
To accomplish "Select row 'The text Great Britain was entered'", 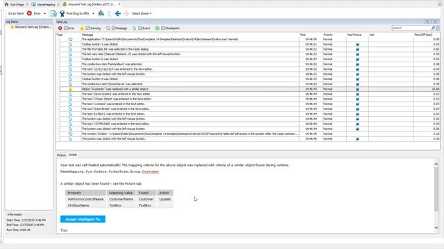I will [x=249, y=109].
